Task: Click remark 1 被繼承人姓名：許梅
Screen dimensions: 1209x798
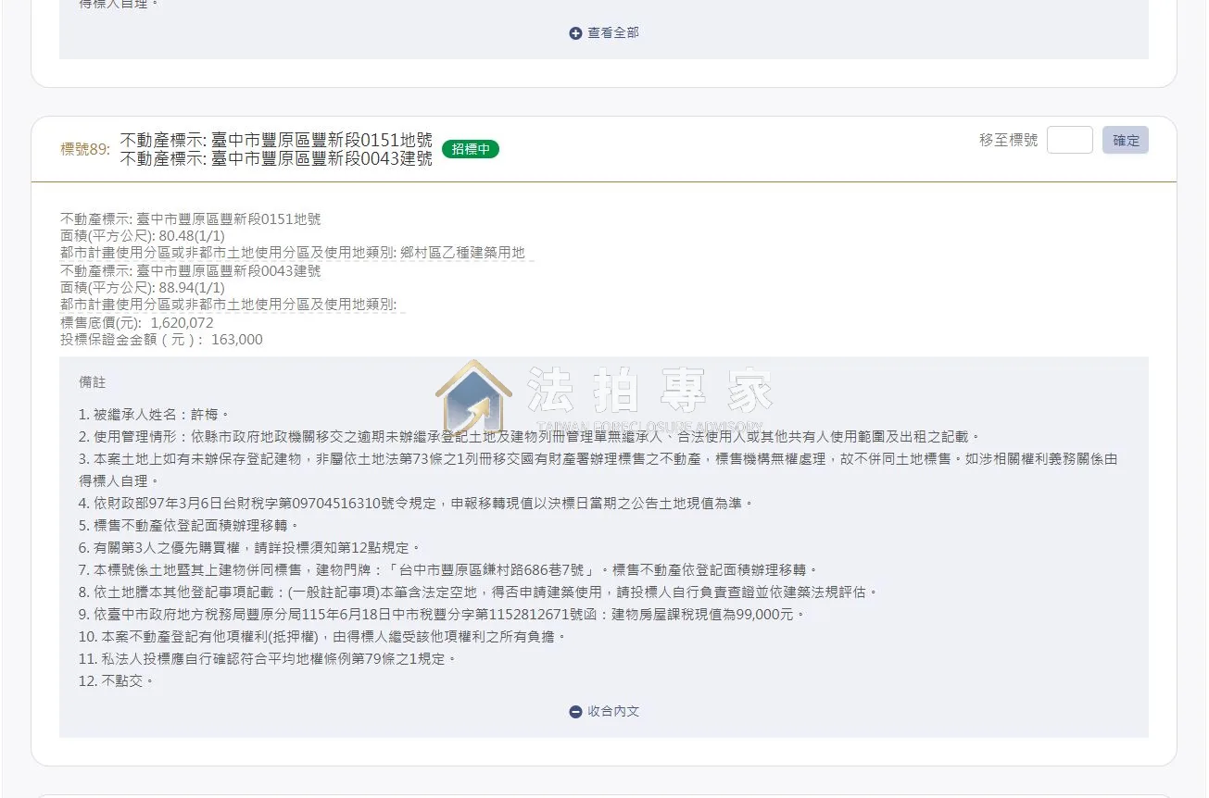Action: click(154, 415)
